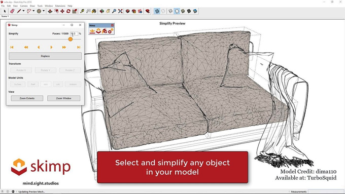Click the Text label tool
The image size is (345, 194).
click(x=88, y=11)
